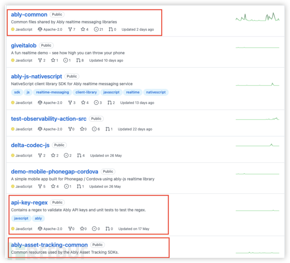This screenshot has width=290, height=263.
Task: Click 'Updated 2 days ago' text
Action: point(138,29)
